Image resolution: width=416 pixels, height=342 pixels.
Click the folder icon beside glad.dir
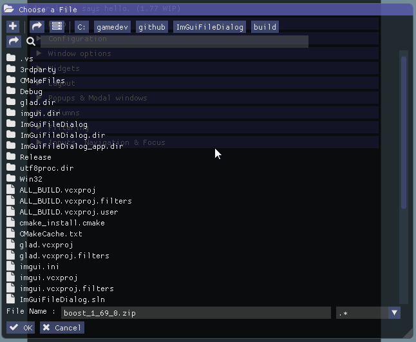tap(11, 102)
